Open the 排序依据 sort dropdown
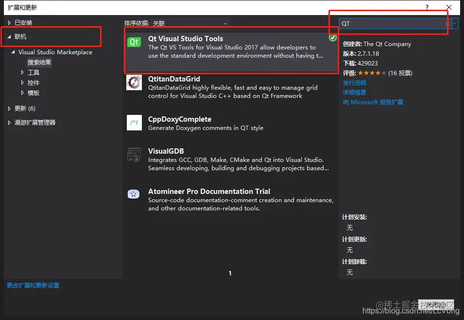The height and width of the screenshot is (320, 464). 189,23
